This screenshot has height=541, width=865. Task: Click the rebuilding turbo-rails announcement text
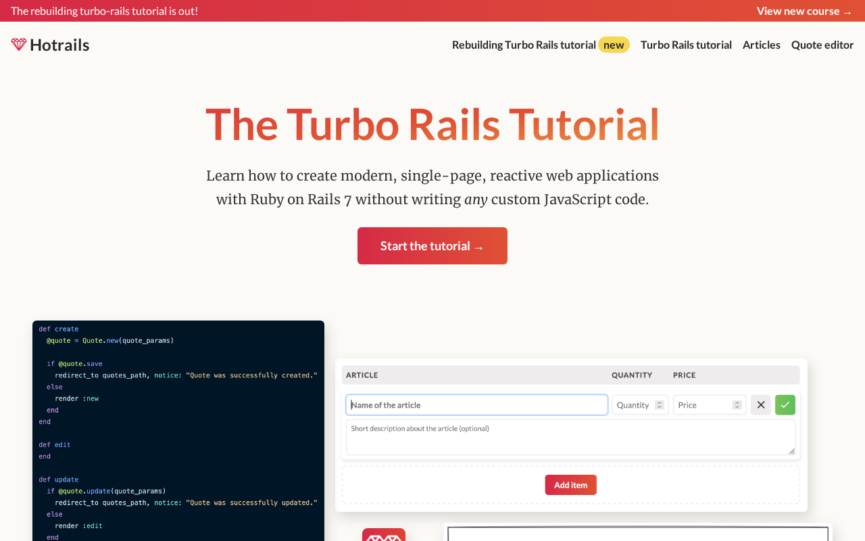tap(105, 11)
